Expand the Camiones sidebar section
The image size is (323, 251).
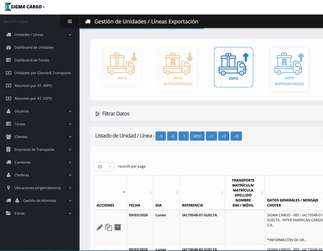(39, 162)
